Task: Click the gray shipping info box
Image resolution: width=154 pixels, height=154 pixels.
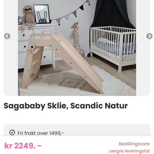Action: click(77, 130)
